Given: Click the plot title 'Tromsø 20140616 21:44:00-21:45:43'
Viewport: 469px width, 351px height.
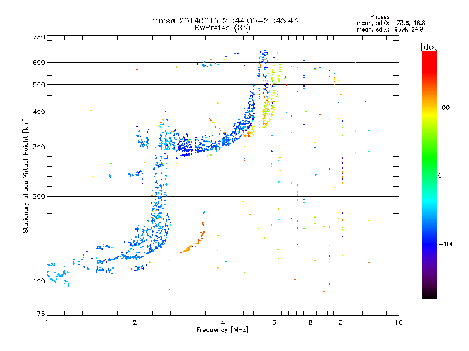Looking at the screenshot, I should coord(222,20).
